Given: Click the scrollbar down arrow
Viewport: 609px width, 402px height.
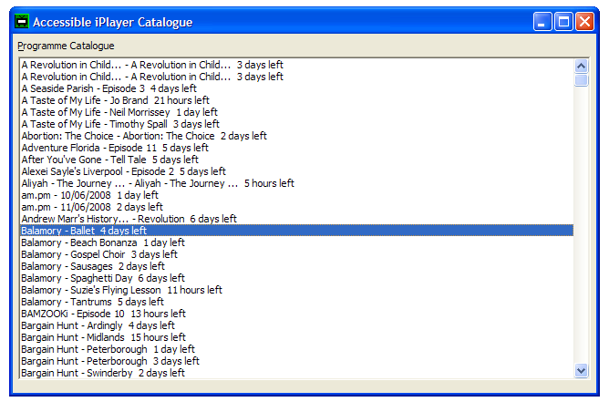Looking at the screenshot, I should click(582, 370).
